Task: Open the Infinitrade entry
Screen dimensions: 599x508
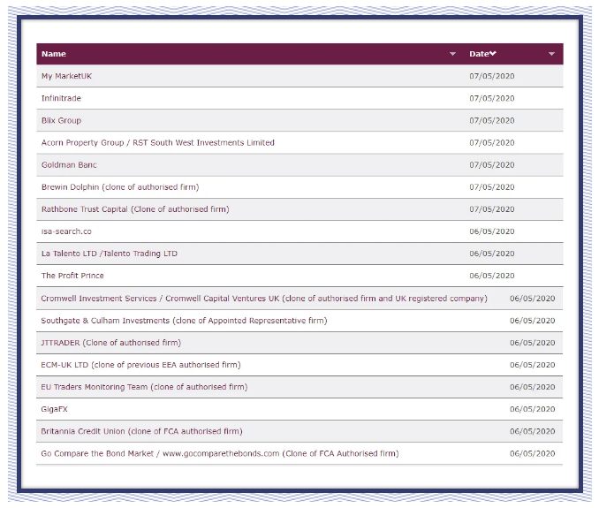Action: tap(61, 98)
